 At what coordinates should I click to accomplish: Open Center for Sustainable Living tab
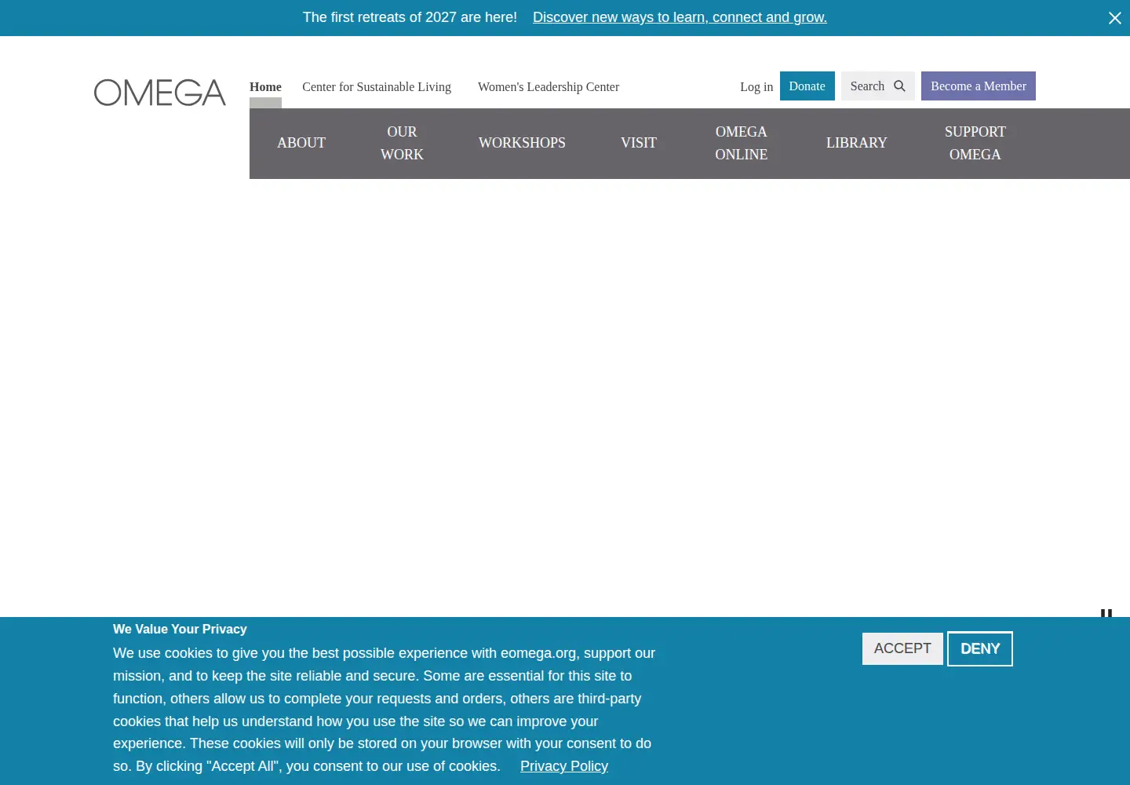click(377, 87)
